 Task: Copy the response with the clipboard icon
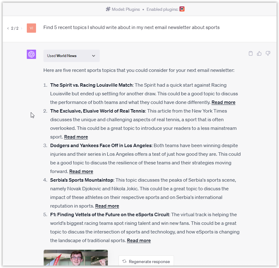click(251, 53)
